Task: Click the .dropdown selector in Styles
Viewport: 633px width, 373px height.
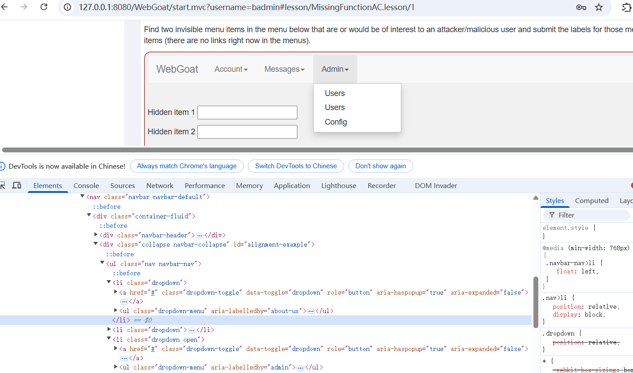Action: [x=559, y=334]
